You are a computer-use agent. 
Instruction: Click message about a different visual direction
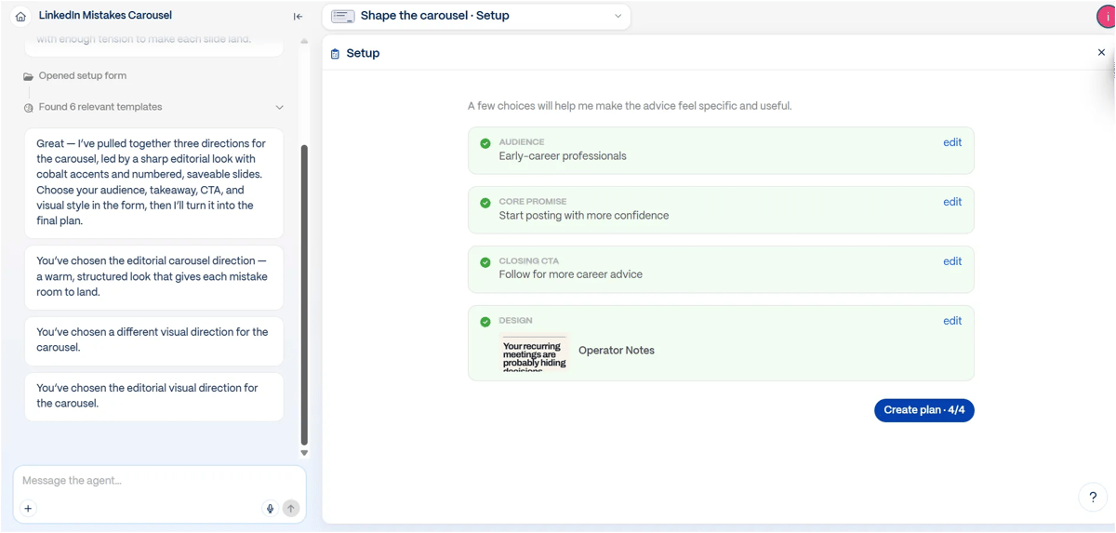click(x=154, y=340)
